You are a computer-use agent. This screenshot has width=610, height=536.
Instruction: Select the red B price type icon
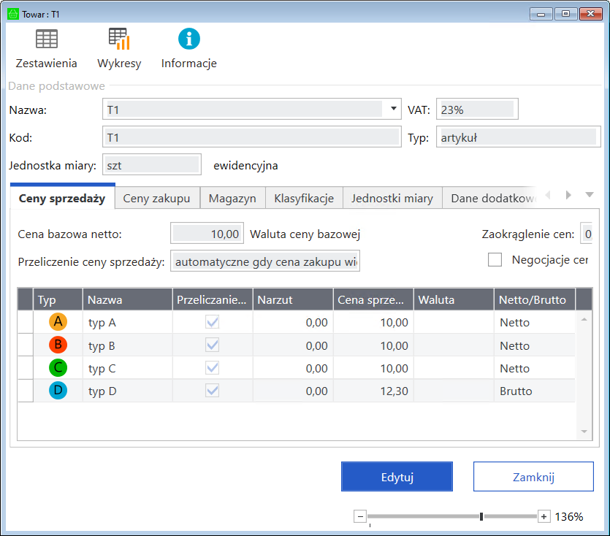58,345
